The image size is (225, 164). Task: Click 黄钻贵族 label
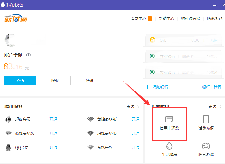pyautogui.click(x=105, y=147)
